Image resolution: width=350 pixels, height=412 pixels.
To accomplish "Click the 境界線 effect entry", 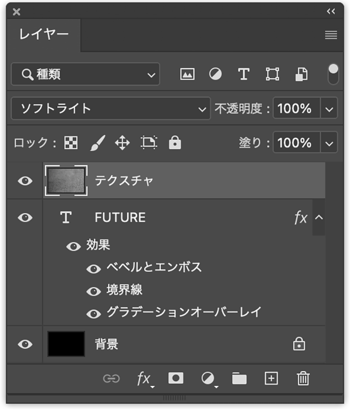I will tap(124, 290).
